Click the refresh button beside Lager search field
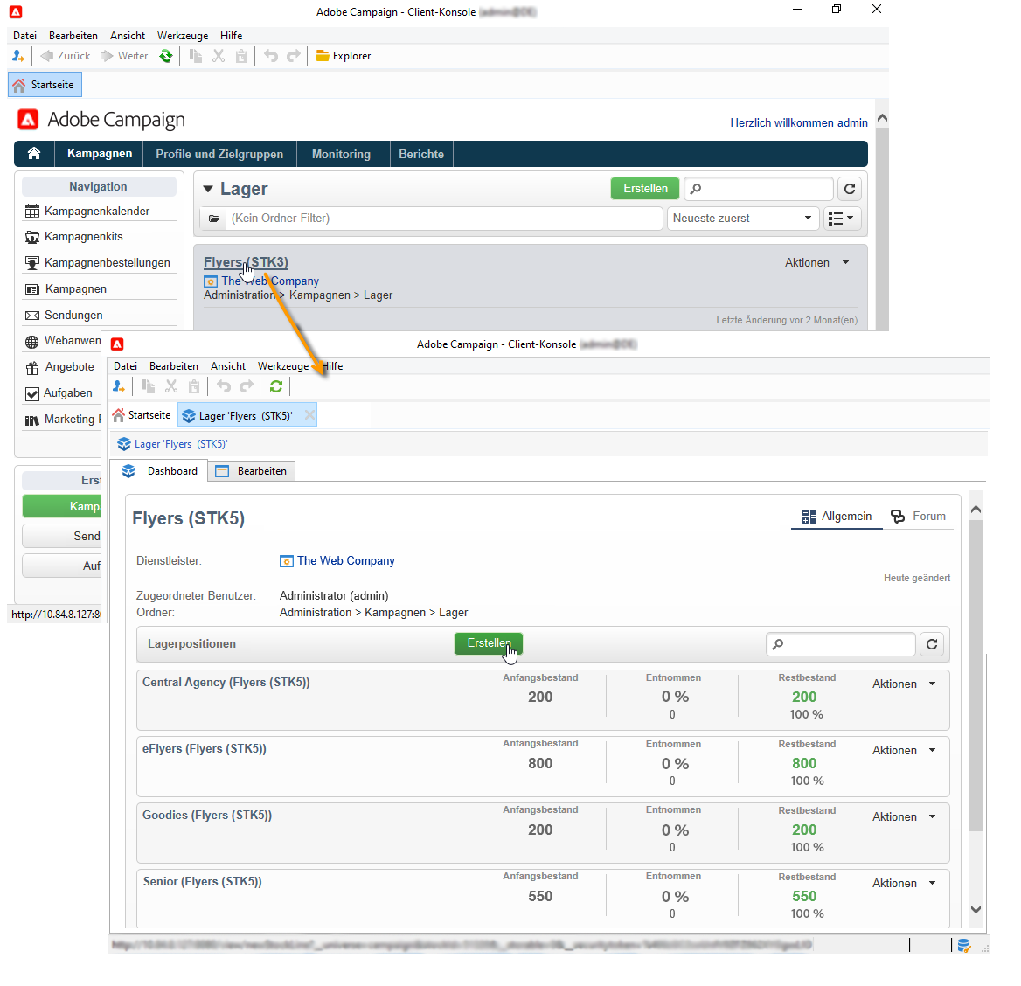This screenshot has height=986, width=1021. click(x=850, y=189)
